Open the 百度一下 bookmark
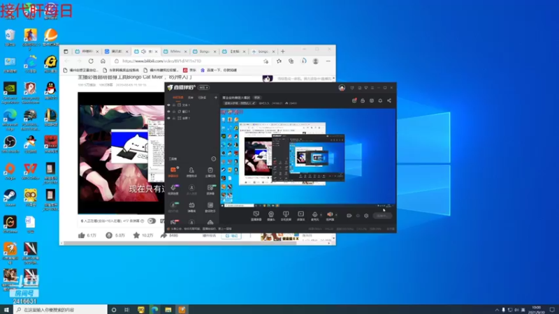This screenshot has width=559, height=314. tap(219, 70)
